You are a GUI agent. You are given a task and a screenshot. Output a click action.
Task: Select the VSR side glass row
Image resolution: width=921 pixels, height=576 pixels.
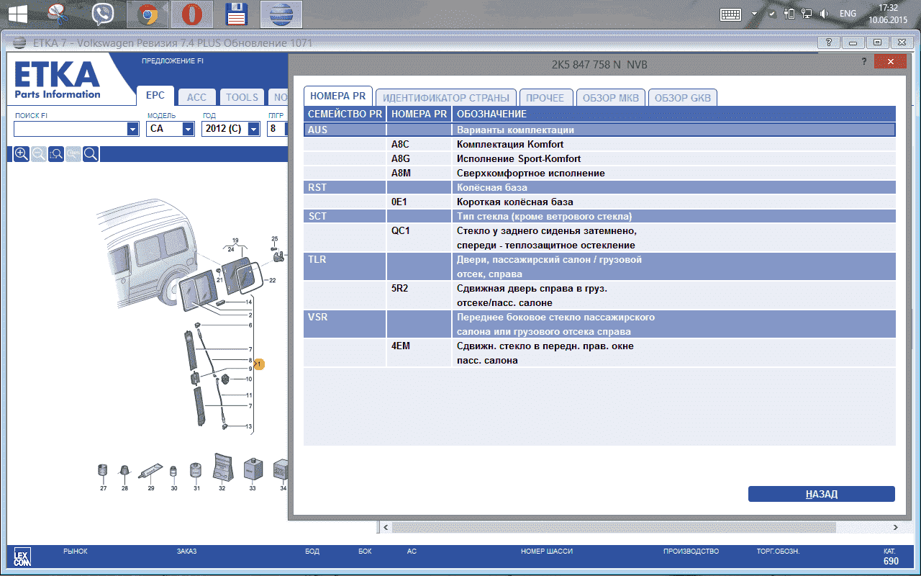(599, 324)
